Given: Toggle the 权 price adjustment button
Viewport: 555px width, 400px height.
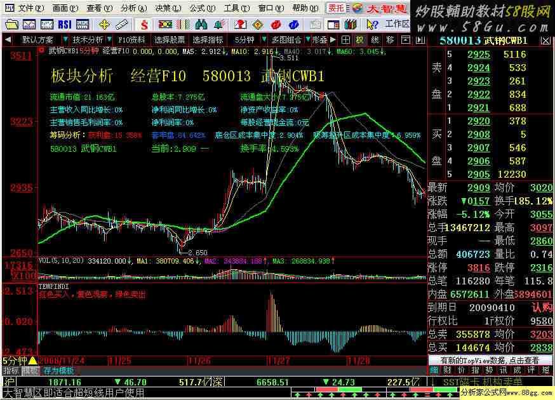Looking at the screenshot, I should [x=360, y=40].
